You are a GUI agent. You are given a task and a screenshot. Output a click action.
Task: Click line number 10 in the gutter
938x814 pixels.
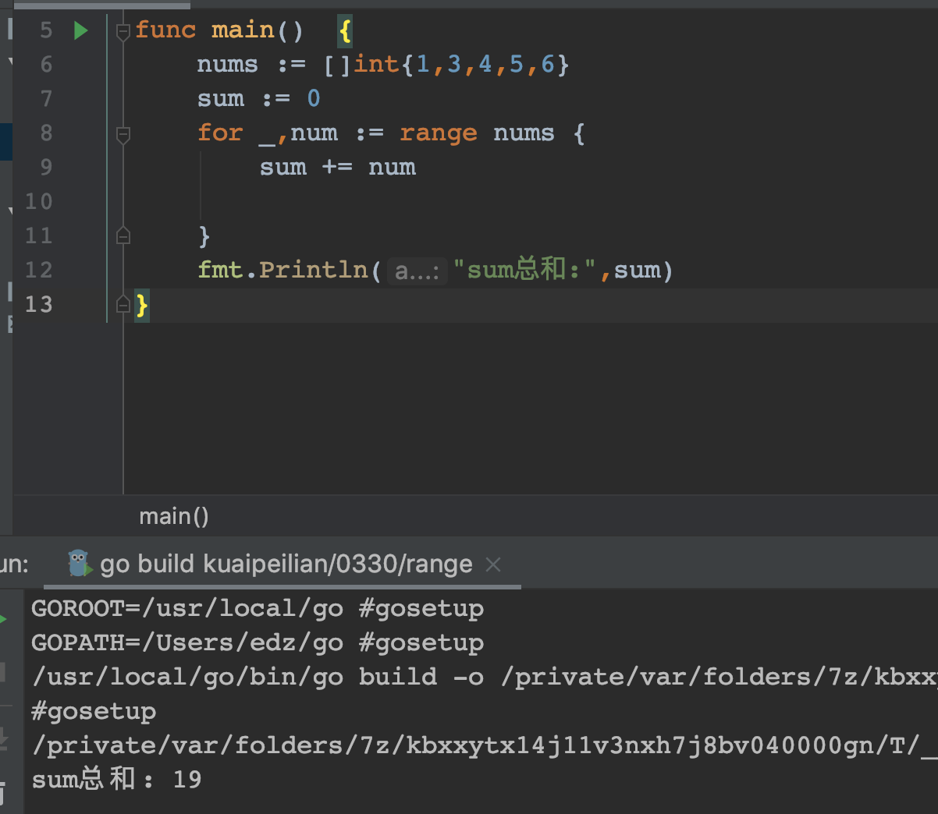pos(39,201)
